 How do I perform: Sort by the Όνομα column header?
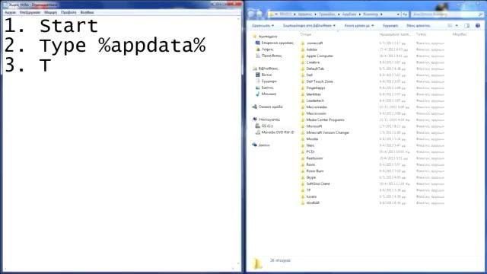coord(306,34)
